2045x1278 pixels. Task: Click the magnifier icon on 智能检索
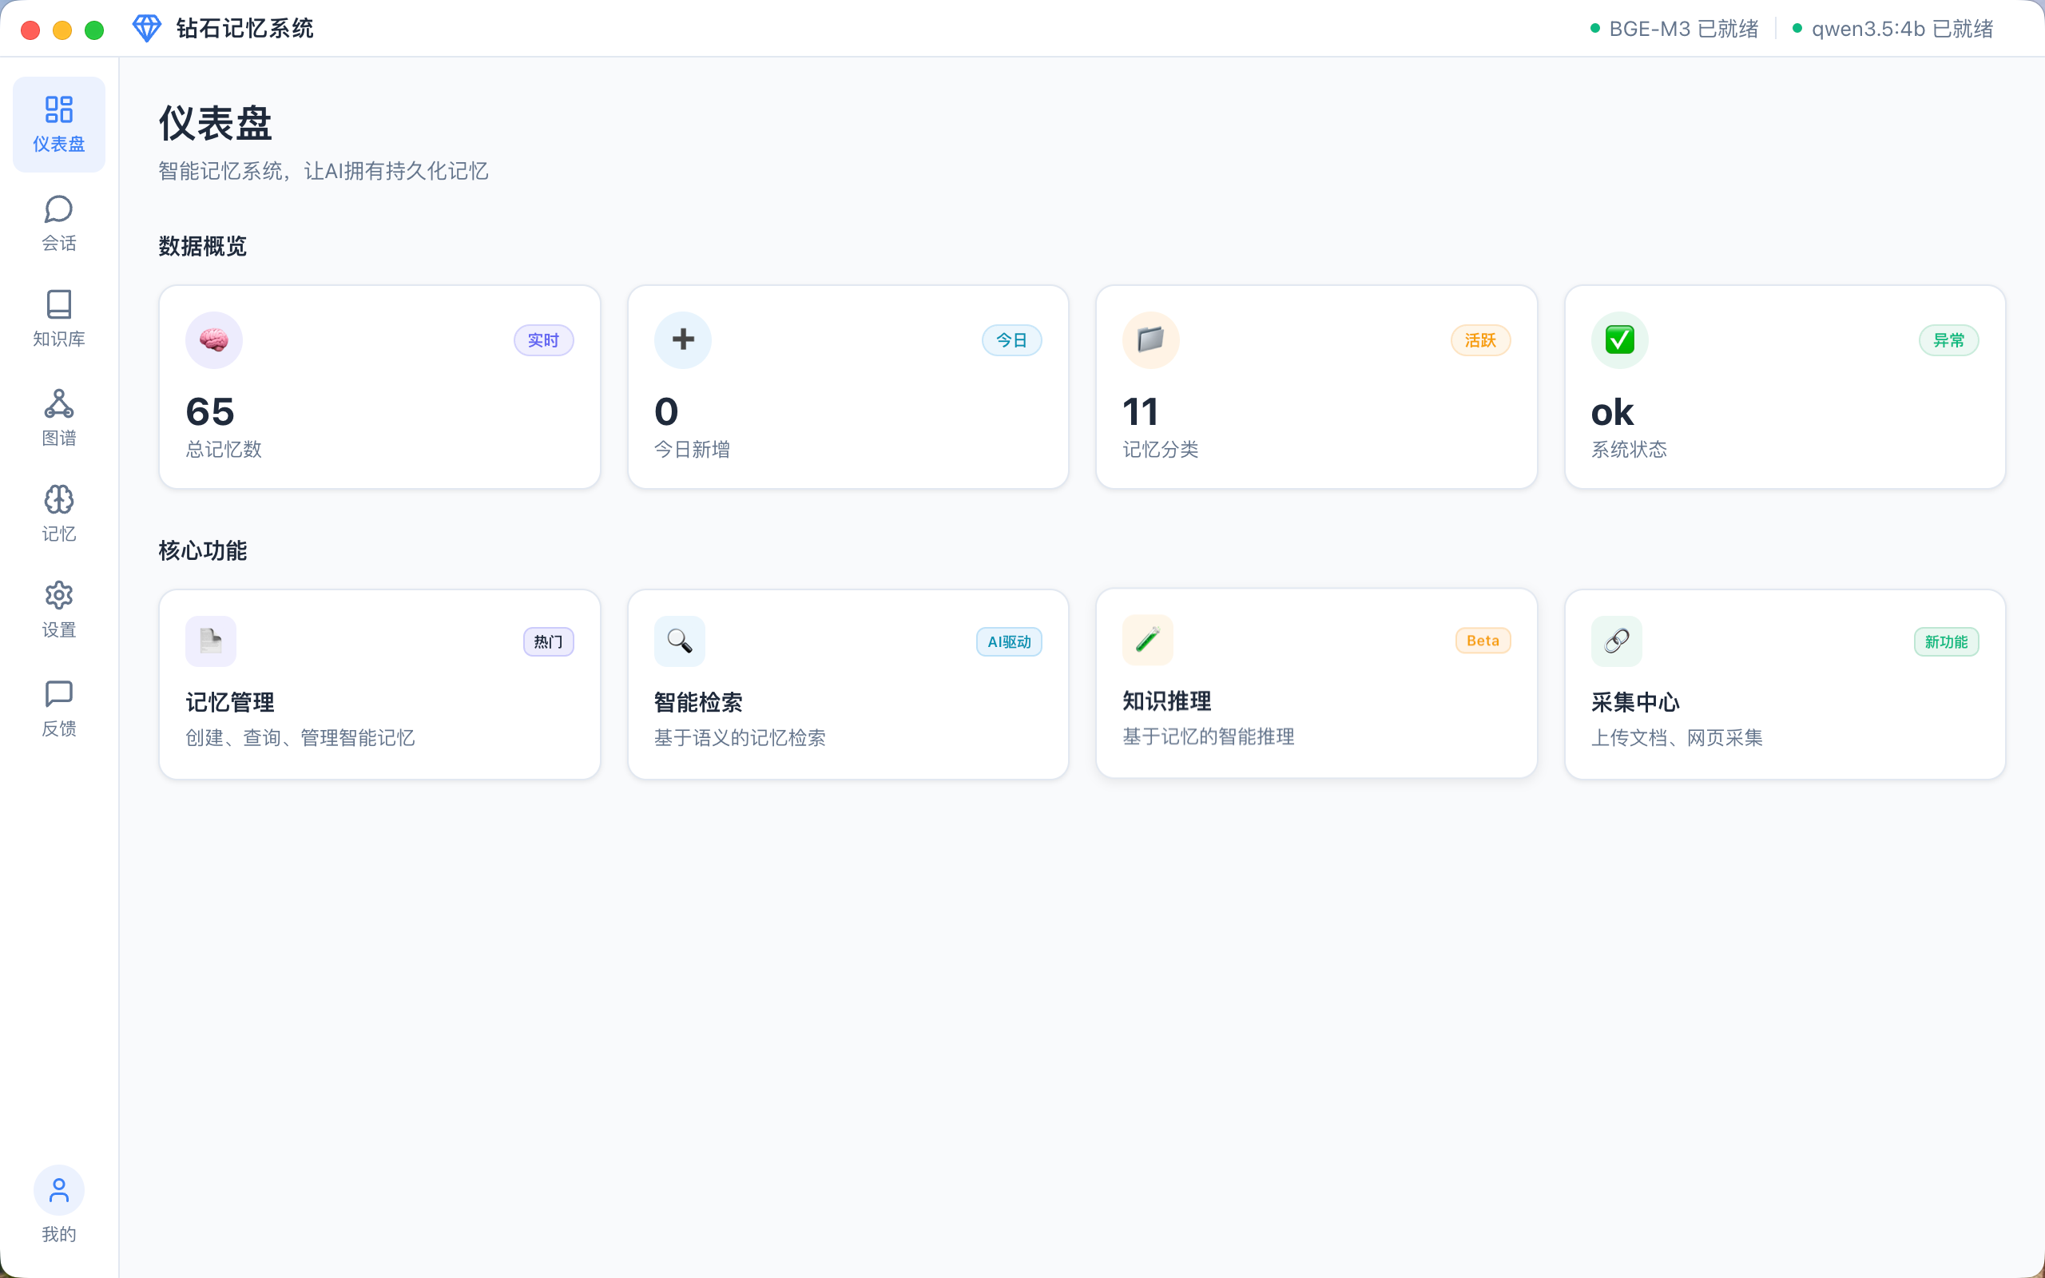pos(680,641)
